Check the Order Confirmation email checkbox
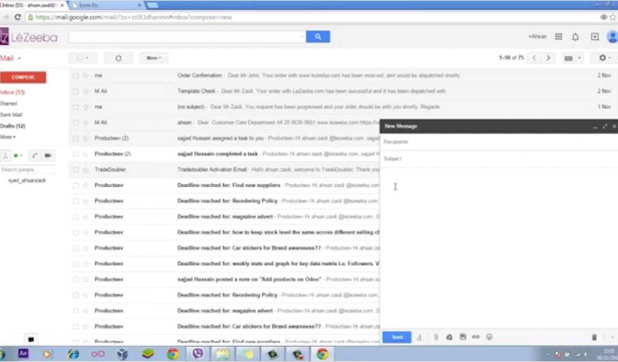 [x=76, y=75]
